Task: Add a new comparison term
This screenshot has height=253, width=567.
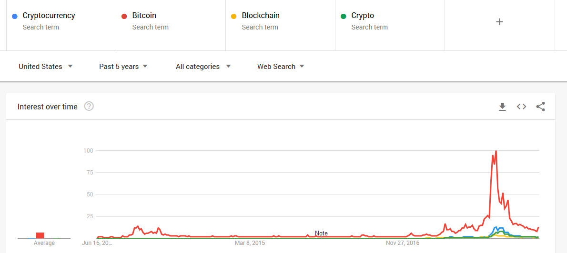Action: [499, 22]
